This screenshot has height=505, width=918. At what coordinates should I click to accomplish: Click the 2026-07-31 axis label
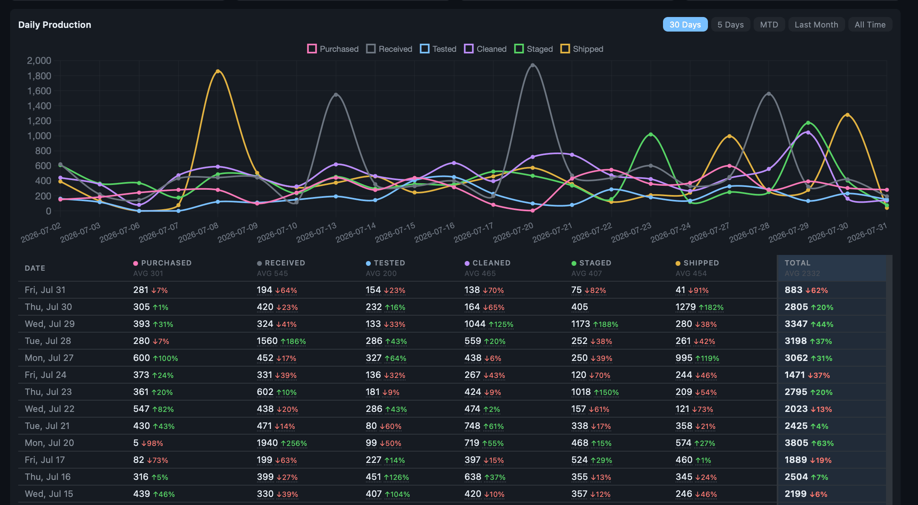pos(867,232)
